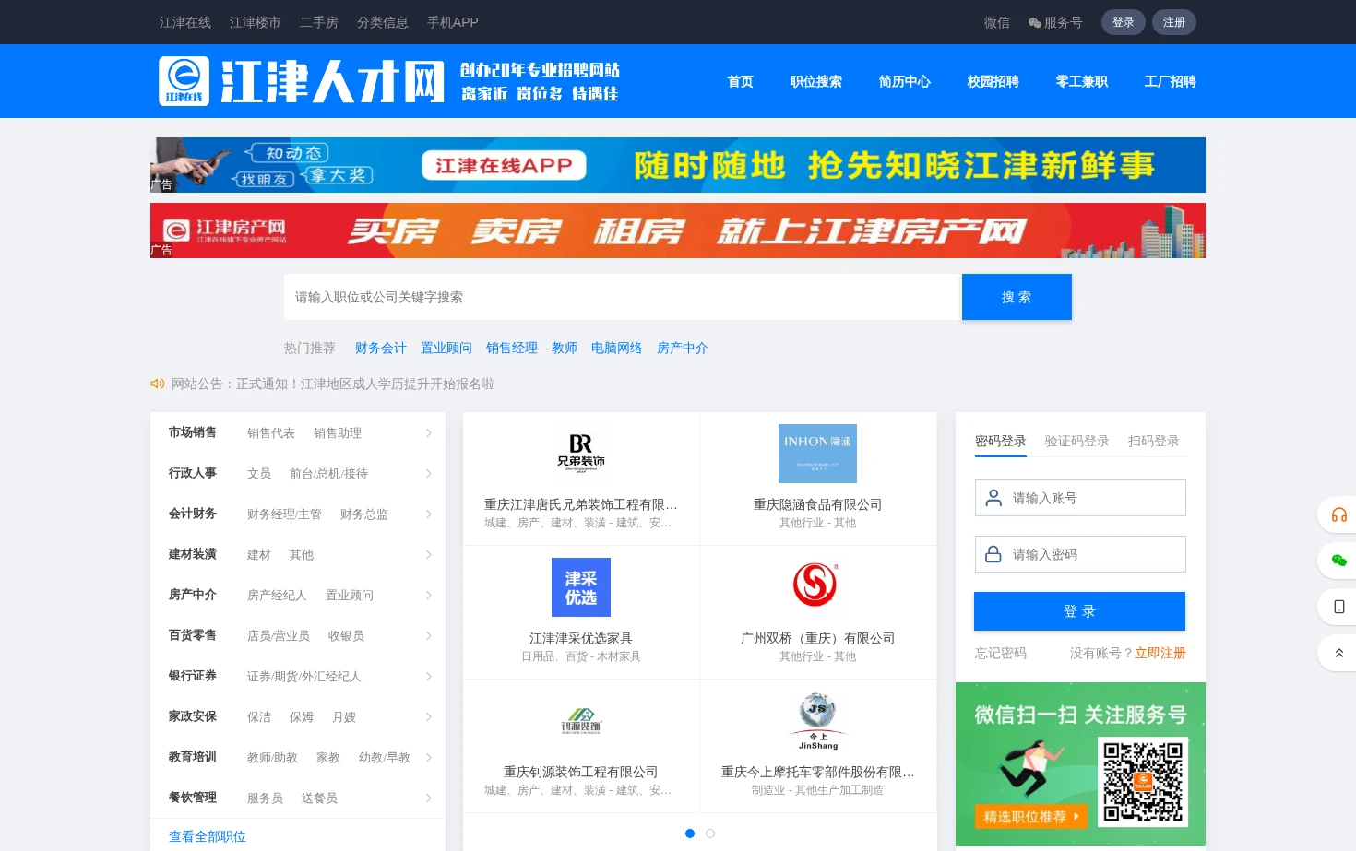Focus the job keyword search field
This screenshot has height=851, width=1356.
pyautogui.click(x=623, y=297)
